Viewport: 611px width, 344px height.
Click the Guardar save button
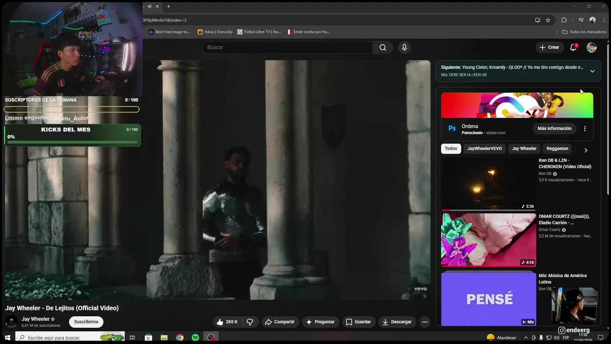pos(358,322)
